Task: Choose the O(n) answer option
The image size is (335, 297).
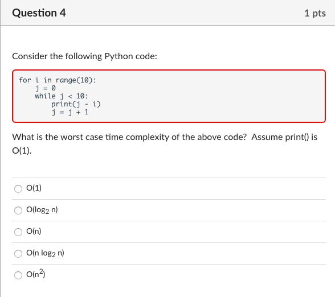Action: [x=18, y=232]
